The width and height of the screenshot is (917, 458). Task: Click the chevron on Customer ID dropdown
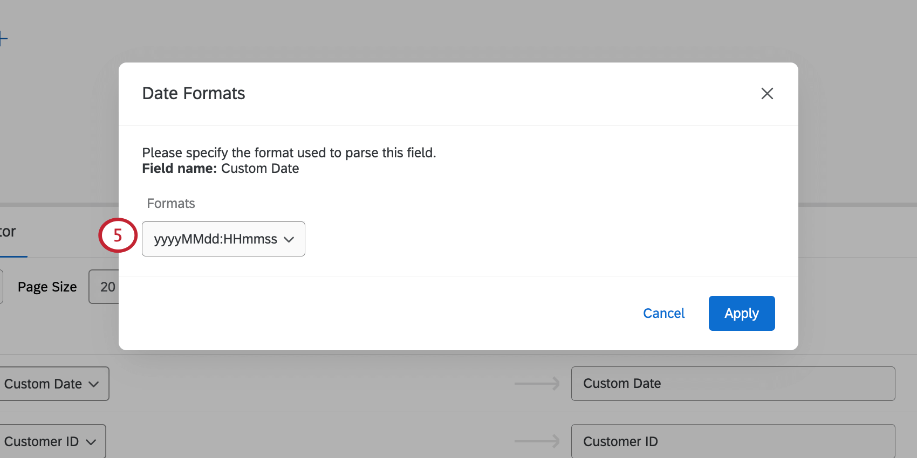(91, 442)
